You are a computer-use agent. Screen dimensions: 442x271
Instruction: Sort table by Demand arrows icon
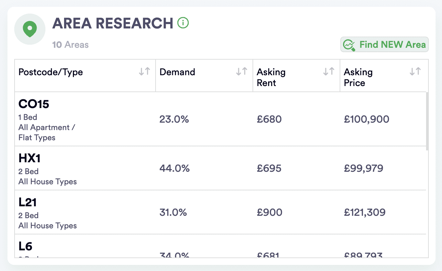point(242,71)
